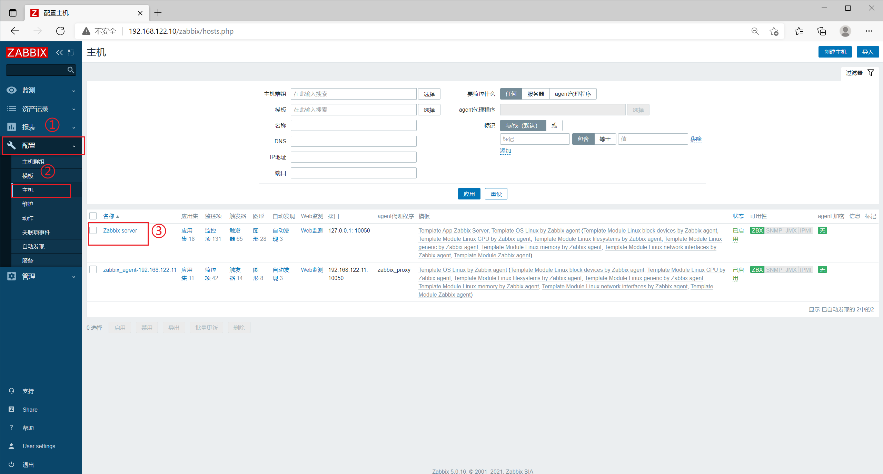Screen dimensions: 883x474
Task: Open 主机群组 submenu item
Action: (33, 162)
